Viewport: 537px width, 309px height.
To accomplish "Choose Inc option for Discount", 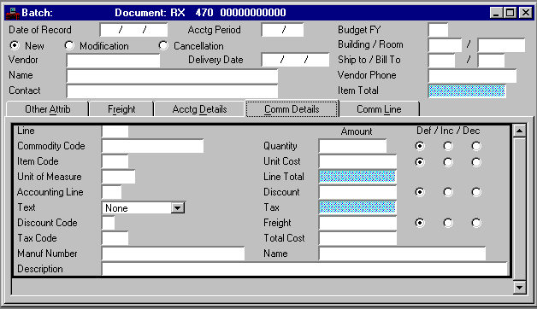I will 448,192.
